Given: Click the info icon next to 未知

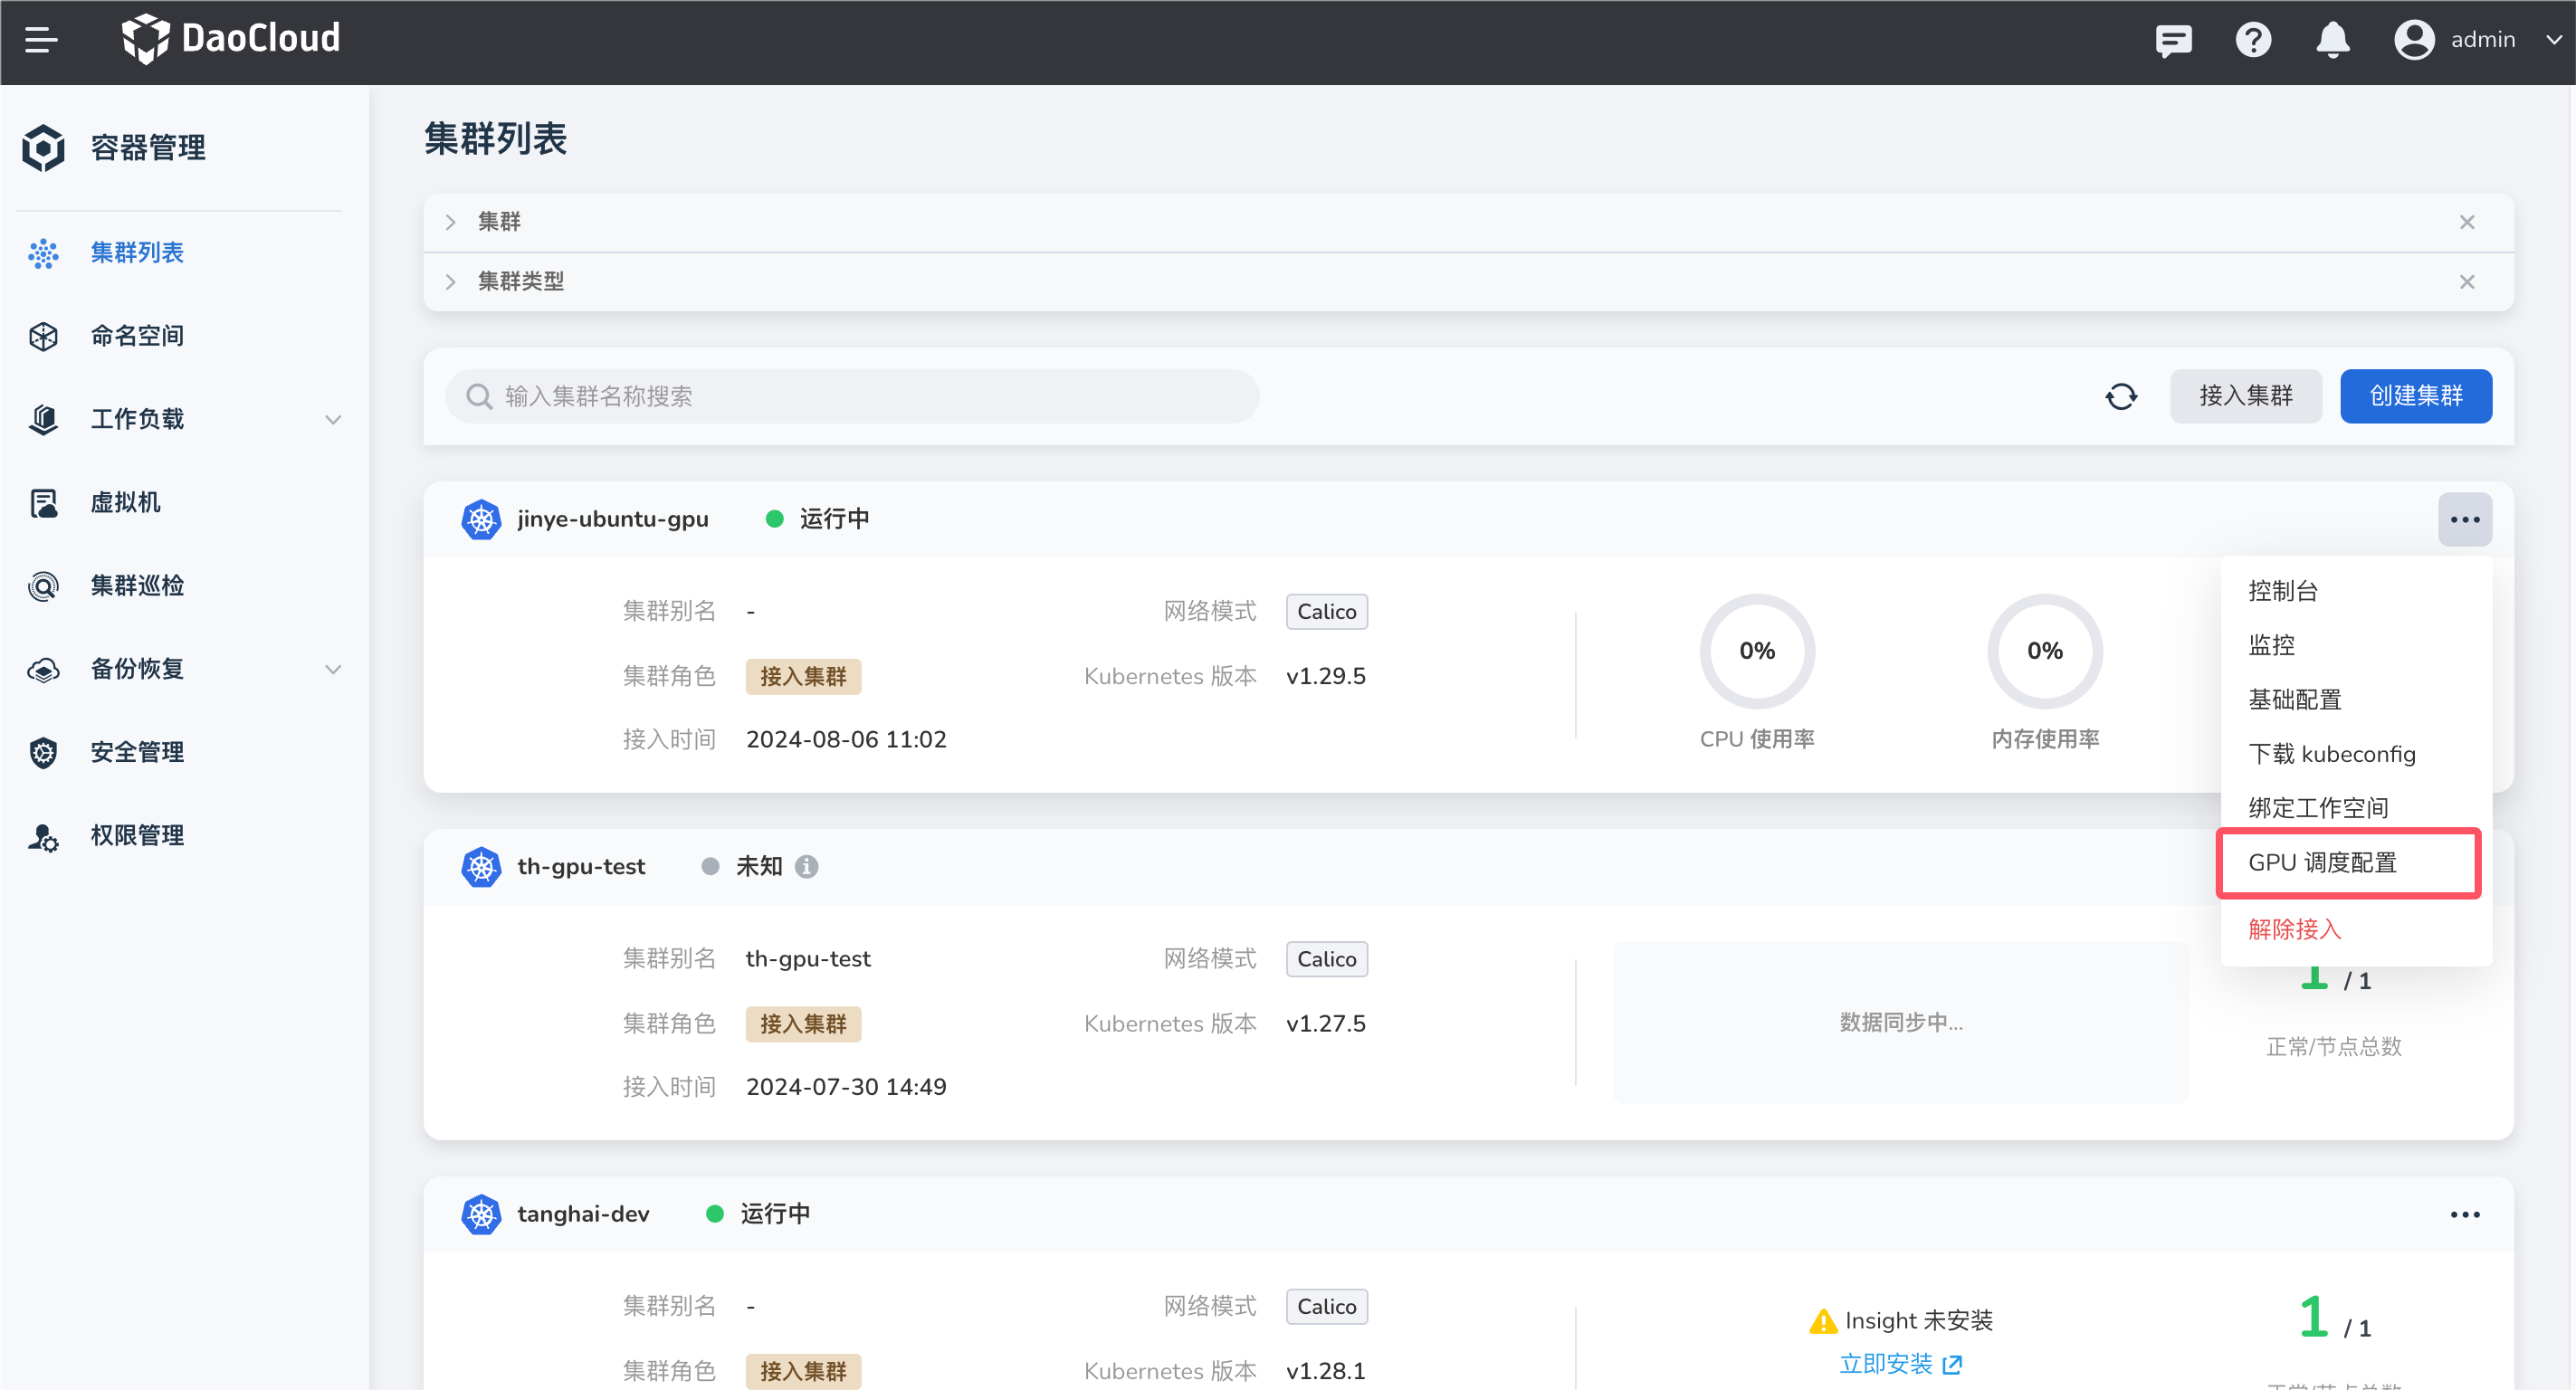Looking at the screenshot, I should point(806,867).
